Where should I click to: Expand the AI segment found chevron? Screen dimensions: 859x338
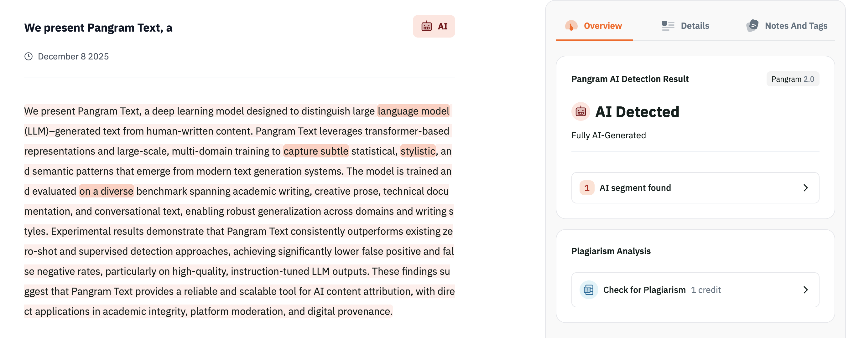pos(806,188)
